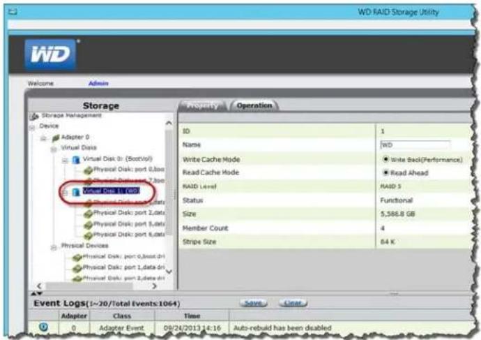This screenshot has width=481, height=340.
Task: Click the Save button in Event Logs
Action: [253, 303]
